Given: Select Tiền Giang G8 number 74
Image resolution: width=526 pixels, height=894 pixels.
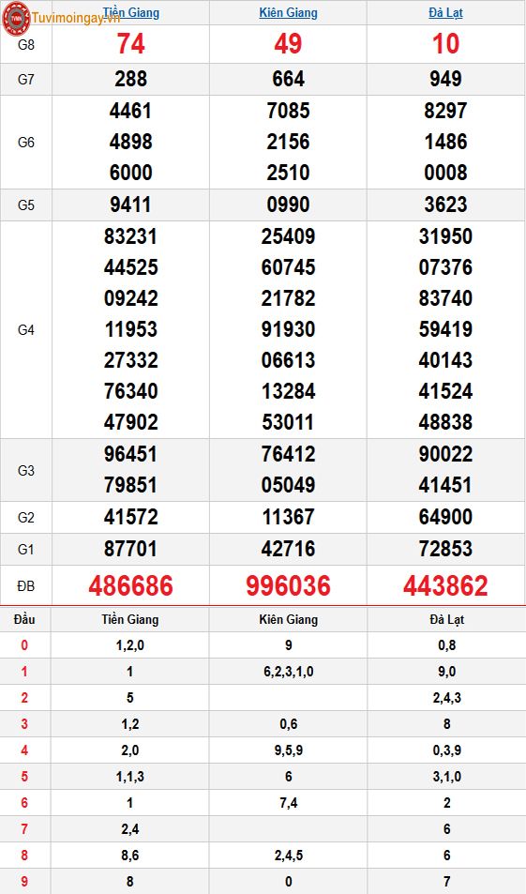Looking at the screenshot, I should coord(131,44).
